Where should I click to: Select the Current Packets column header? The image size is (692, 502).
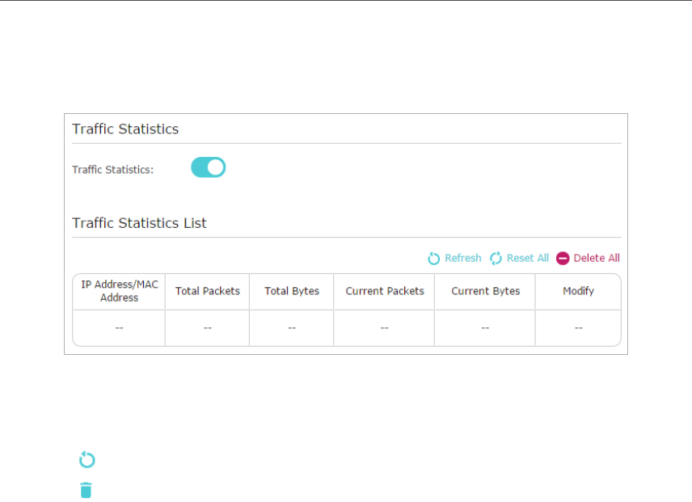point(385,291)
